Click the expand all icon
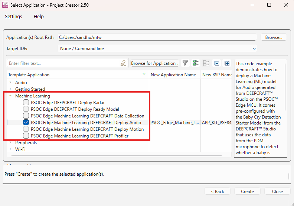The image size is (294, 206). 227,63
